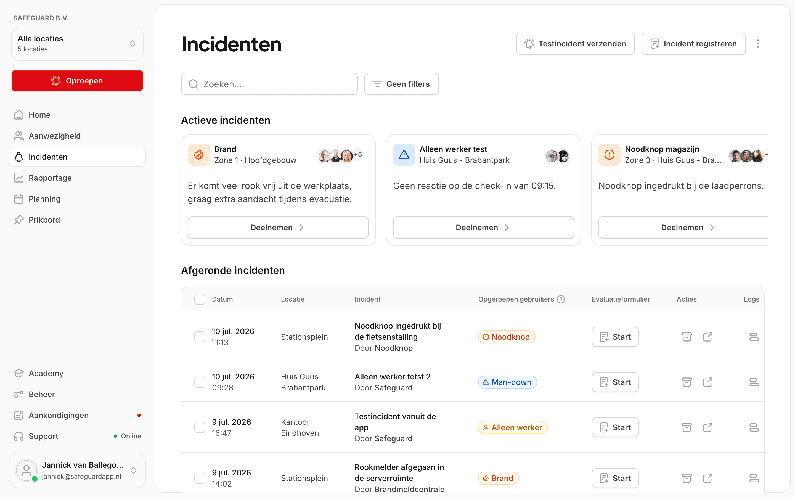Open Aankondigingen in the sidebar
The width and height of the screenshot is (795, 497).
pyautogui.click(x=77, y=415)
